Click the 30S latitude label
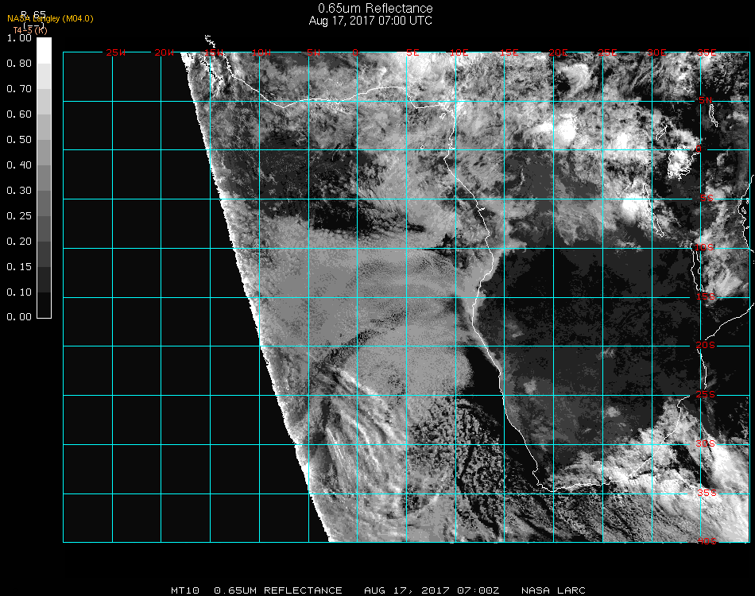755x596 pixels. 706,443
